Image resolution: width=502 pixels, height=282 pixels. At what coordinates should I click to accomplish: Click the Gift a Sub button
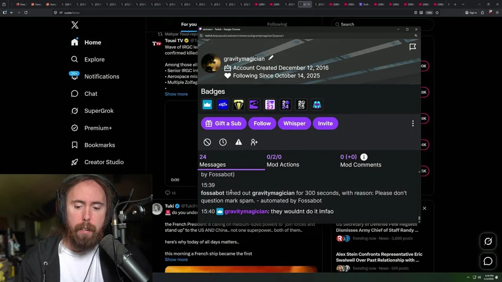(223, 123)
